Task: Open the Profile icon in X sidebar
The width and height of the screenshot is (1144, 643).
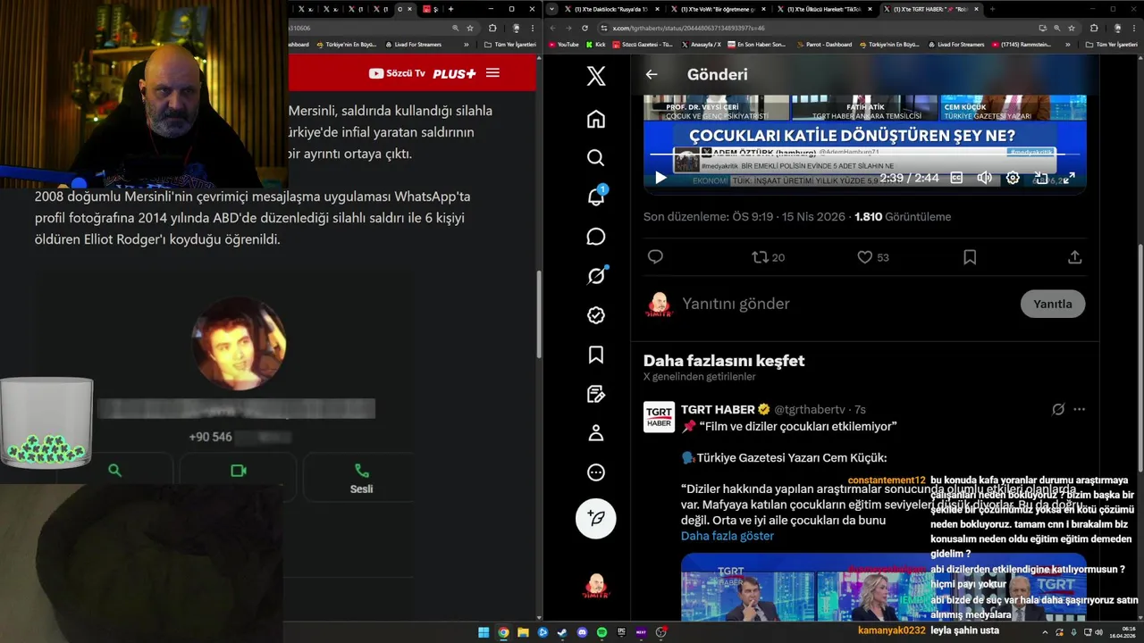Action: (x=596, y=433)
